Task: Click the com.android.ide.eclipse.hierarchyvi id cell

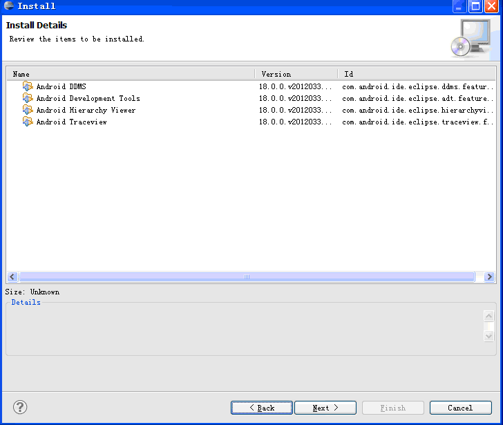Action: 417,111
